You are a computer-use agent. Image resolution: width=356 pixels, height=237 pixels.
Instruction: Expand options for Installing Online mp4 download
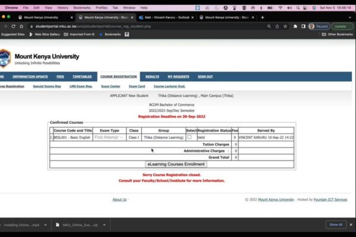tap(46, 225)
